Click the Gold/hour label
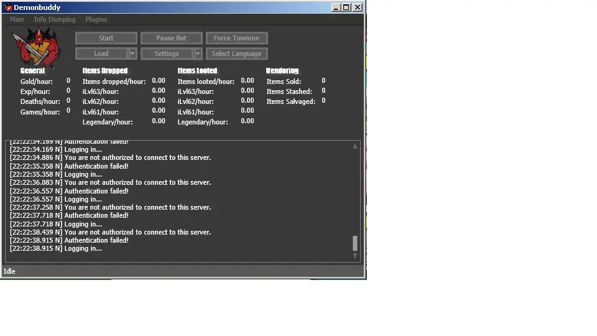This screenshot has width=597, height=336. (37, 82)
